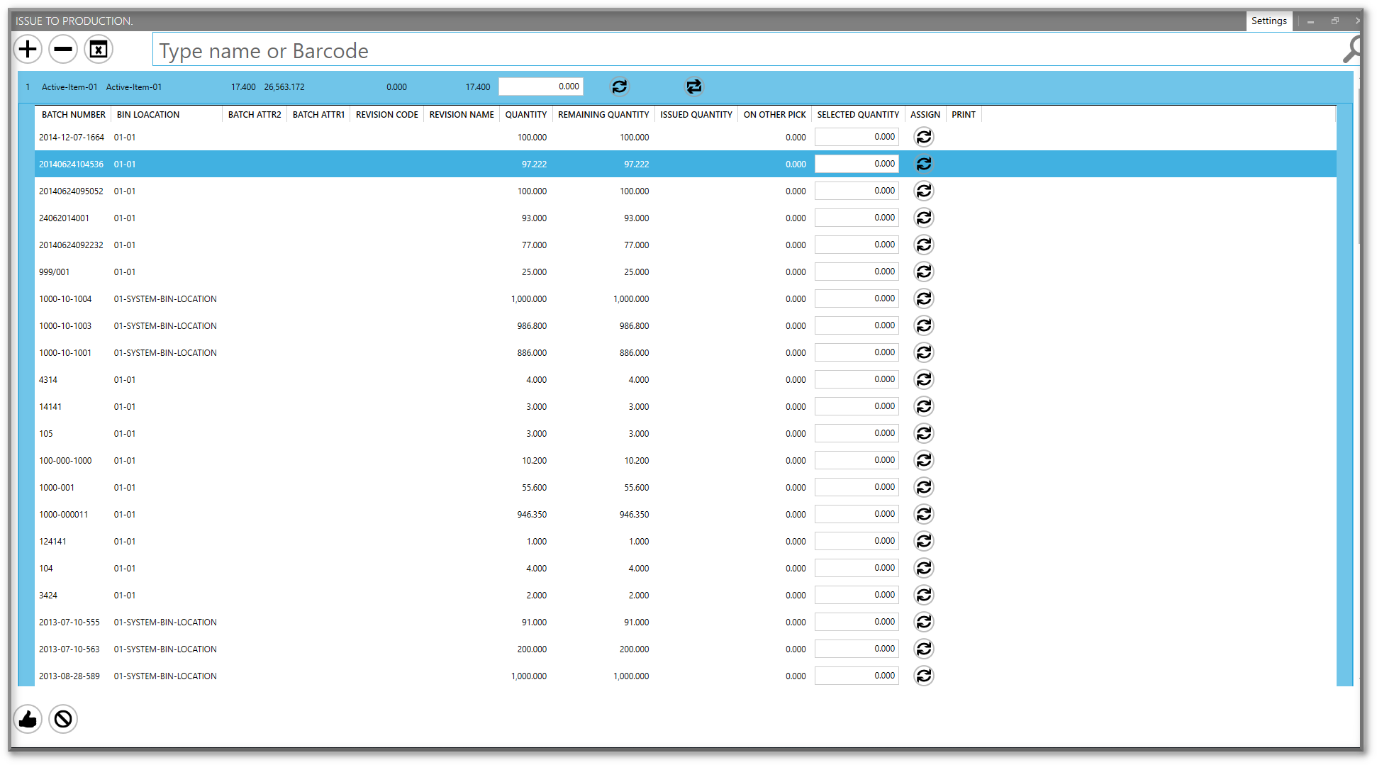Click SELECTED QUANTITY column header
The width and height of the screenshot is (1377, 765).
click(858, 114)
